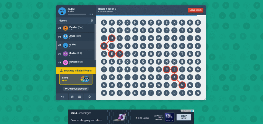The height and width of the screenshot is (124, 263).
Task: Select Exndan bot's orange avatar
Action: 65,28
